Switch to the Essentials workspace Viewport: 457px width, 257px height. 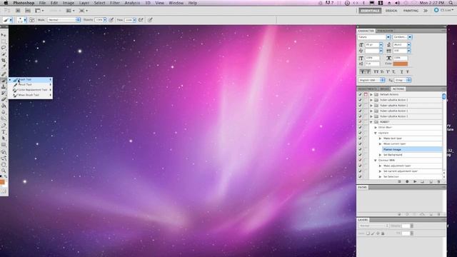[370, 11]
